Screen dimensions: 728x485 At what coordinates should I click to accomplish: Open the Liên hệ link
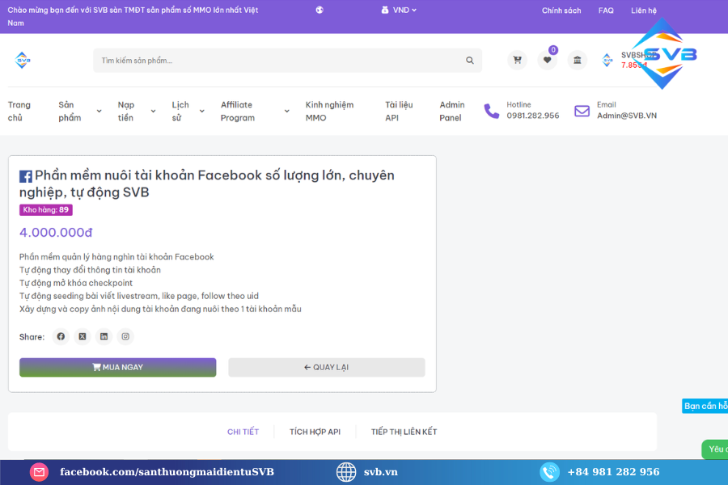(644, 11)
